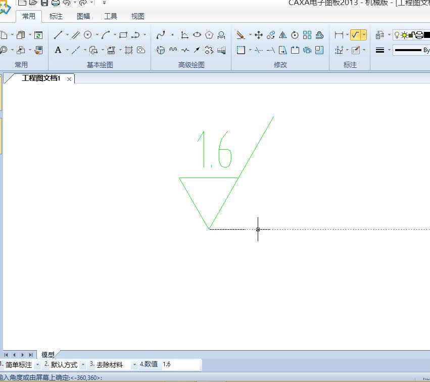Open the 视图 ribbon tab
This screenshot has width=430, height=382.
point(138,16)
